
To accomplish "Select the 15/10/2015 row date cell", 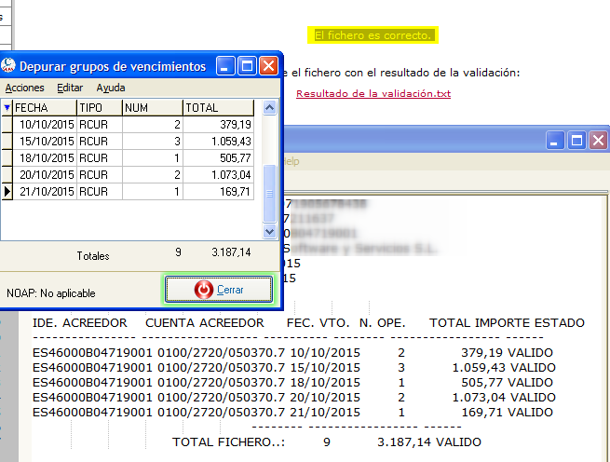I will (45, 141).
